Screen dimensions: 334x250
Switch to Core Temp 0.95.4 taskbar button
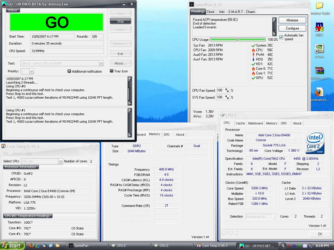[x=215, y=246]
